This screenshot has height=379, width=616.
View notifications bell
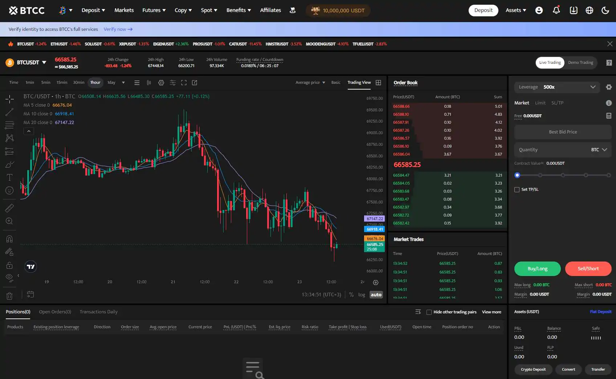coord(556,10)
